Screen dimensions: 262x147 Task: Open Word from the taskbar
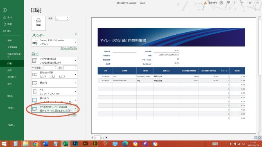pos(45,144)
